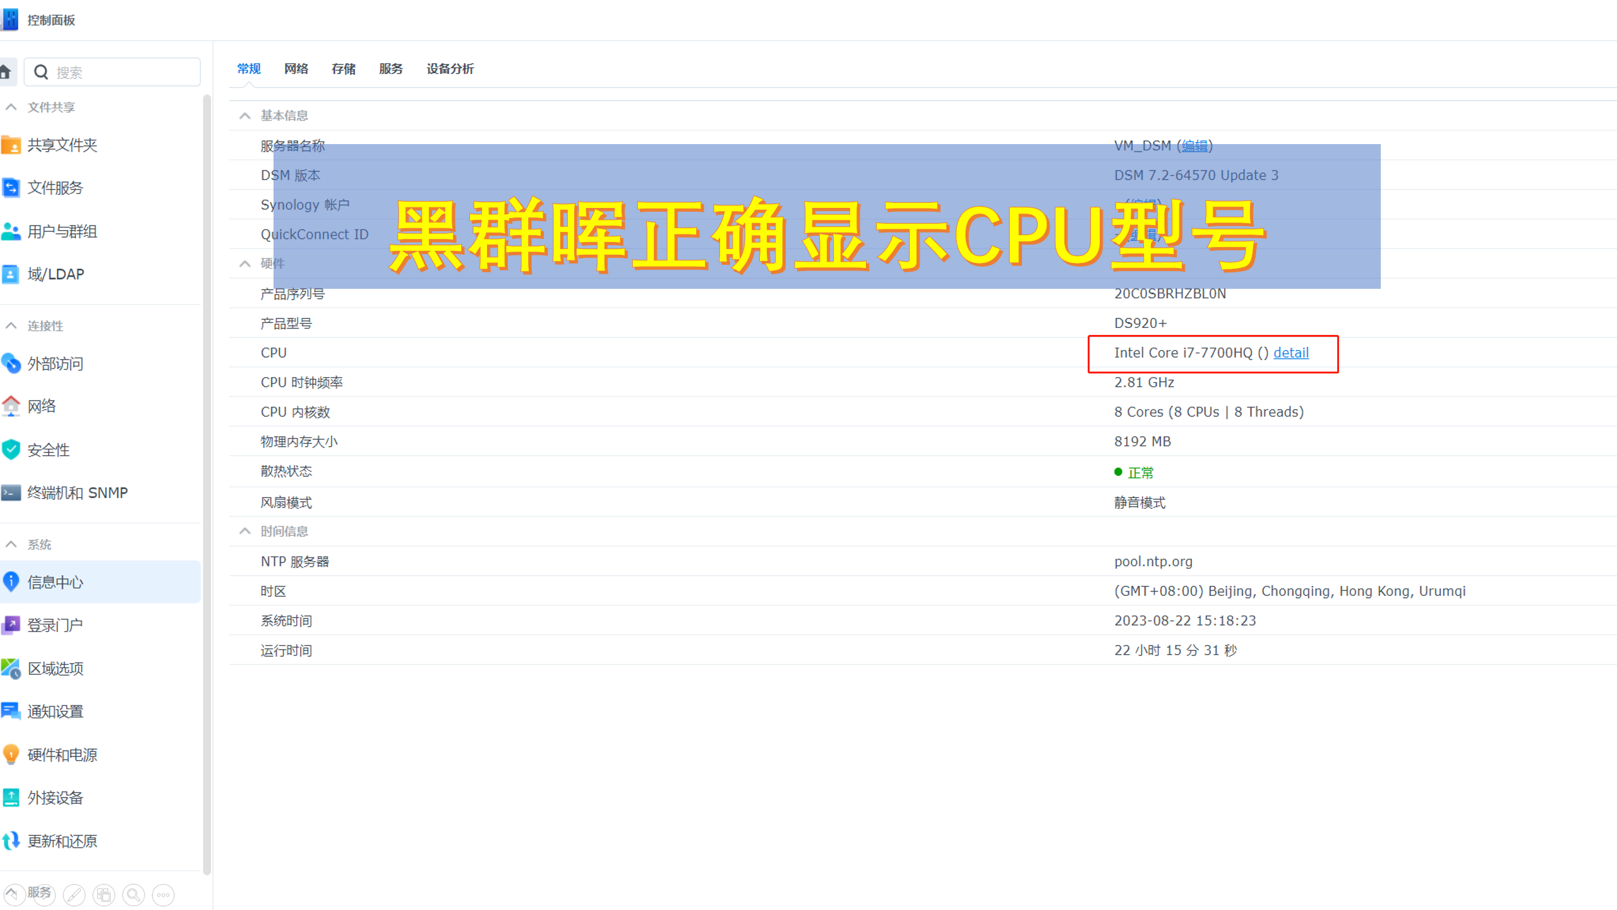The height and width of the screenshot is (910, 1617).
Task: Switch to the 存储 tab
Action: tap(344, 69)
